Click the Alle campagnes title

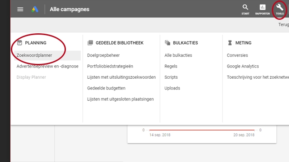tap(70, 9)
